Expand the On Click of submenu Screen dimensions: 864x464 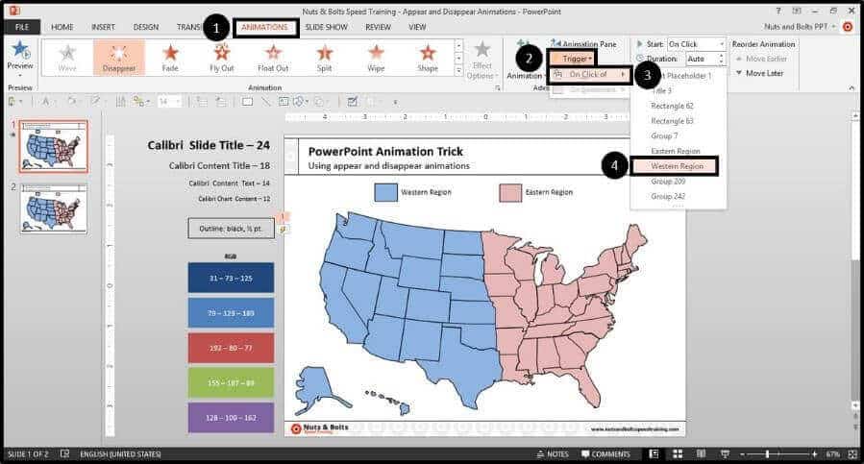pyautogui.click(x=590, y=74)
